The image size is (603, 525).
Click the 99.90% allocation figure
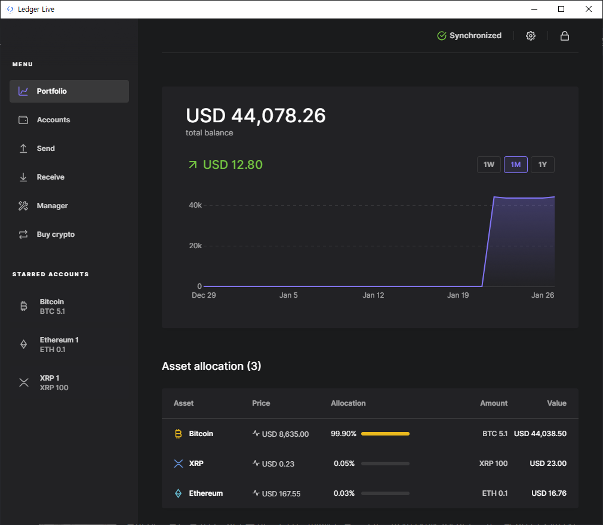343,434
